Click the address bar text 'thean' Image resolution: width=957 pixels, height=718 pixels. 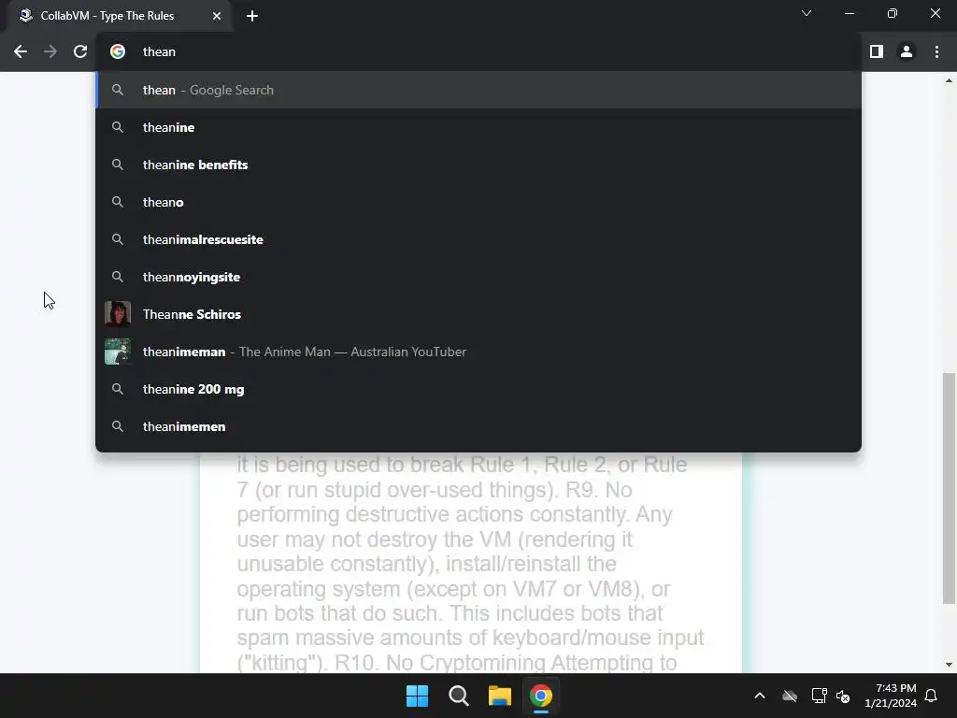click(x=159, y=52)
